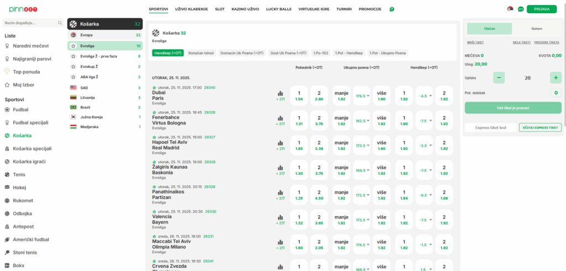Toggle star for ABA liga Ž

(x=73, y=77)
